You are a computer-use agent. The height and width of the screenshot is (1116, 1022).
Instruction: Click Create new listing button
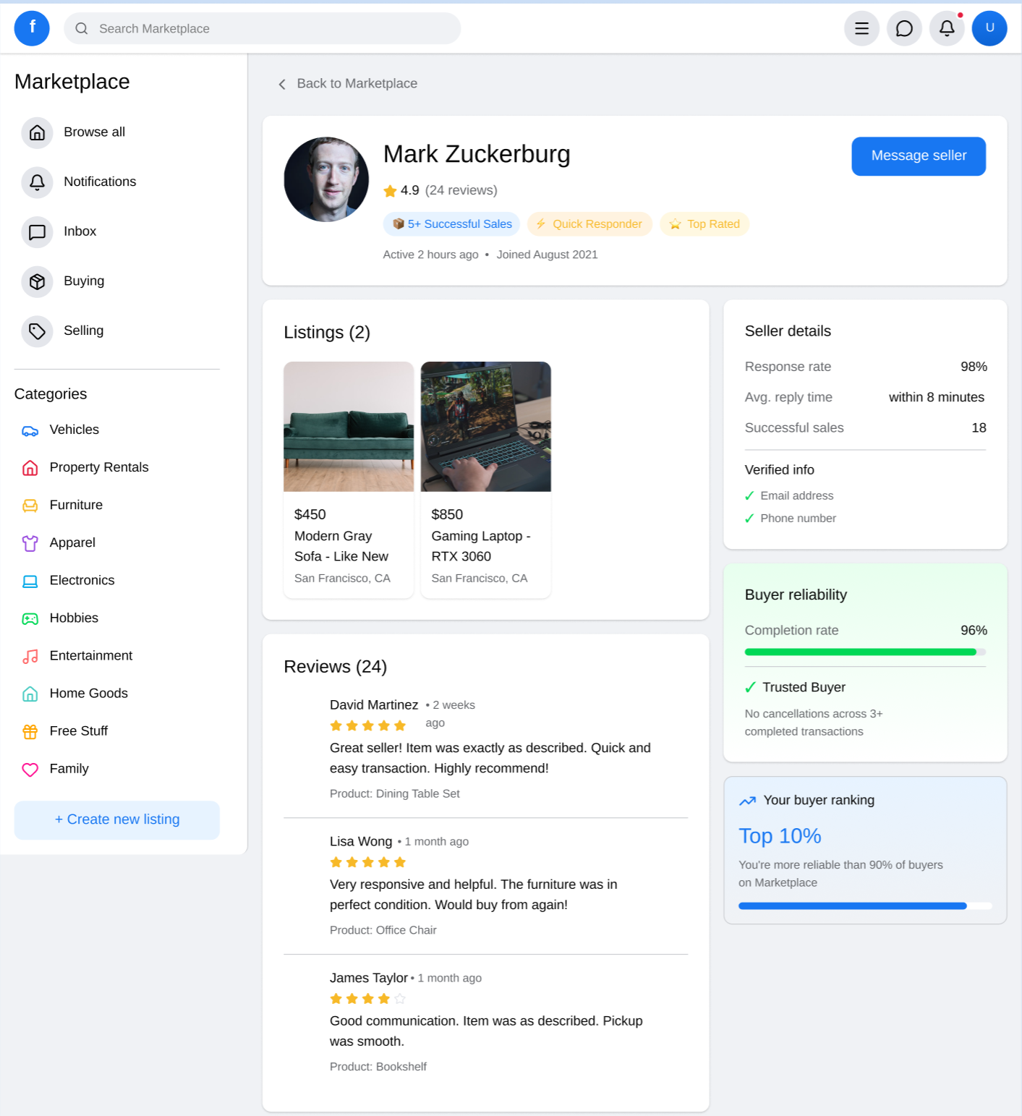(x=117, y=819)
